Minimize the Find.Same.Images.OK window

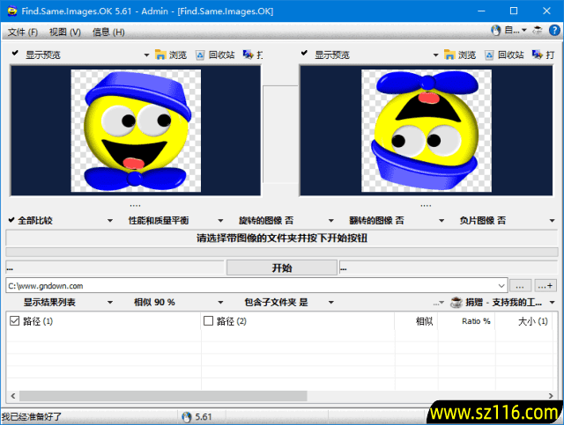481,11
